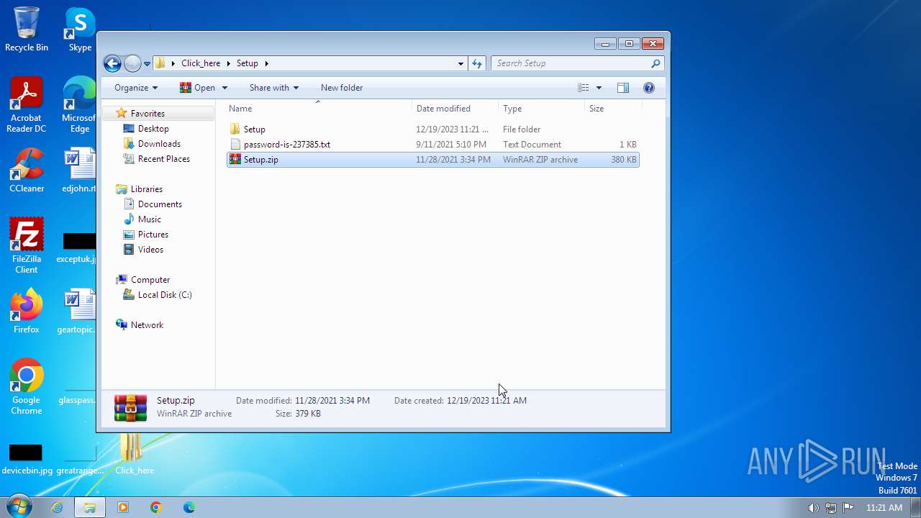This screenshot has width=921, height=518.
Task: Click the Click_here breadcrumb segment
Action: coord(201,63)
